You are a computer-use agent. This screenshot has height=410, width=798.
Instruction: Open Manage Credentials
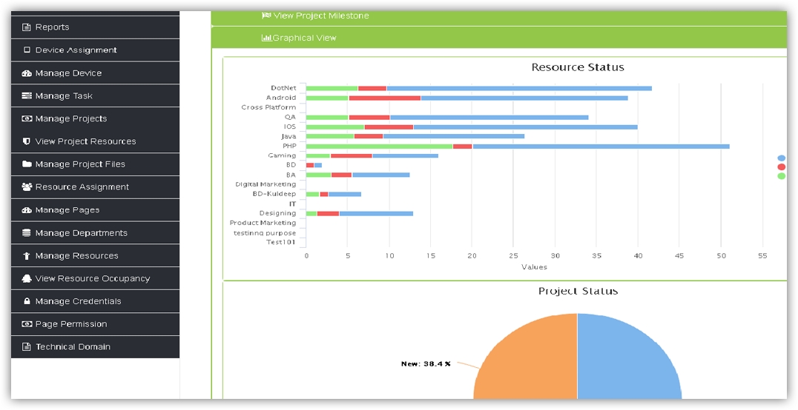[x=95, y=301]
